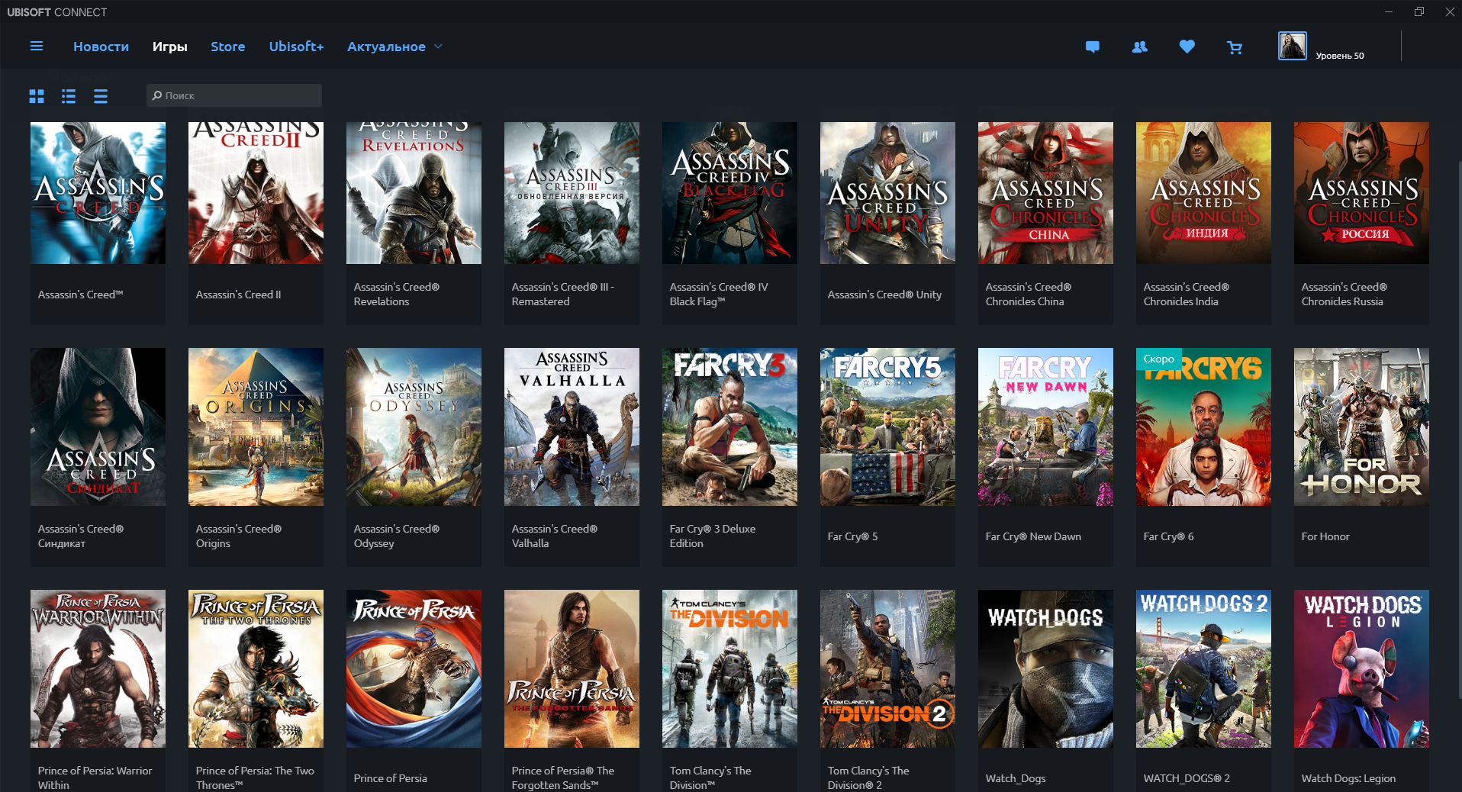Click the "Assassin's Creed® Valhalla" title text
Image resolution: width=1462 pixels, height=792 pixels.
[x=555, y=536]
